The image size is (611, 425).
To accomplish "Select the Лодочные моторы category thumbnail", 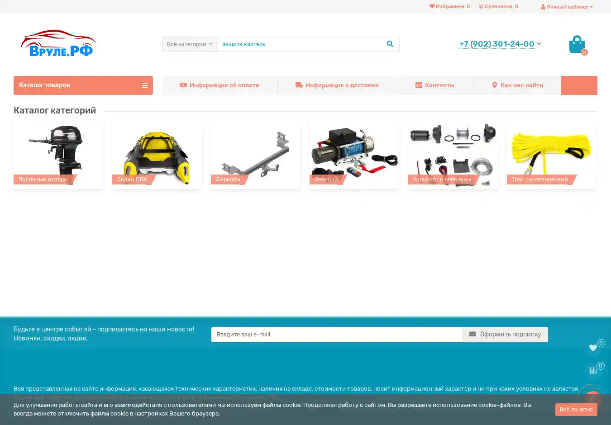I will tap(58, 155).
